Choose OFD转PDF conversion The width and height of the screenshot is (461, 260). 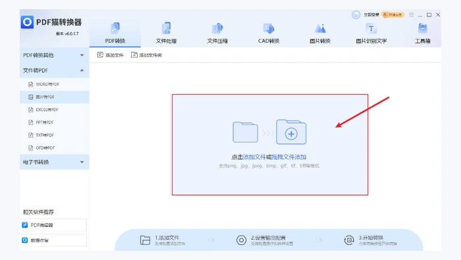pos(55,148)
